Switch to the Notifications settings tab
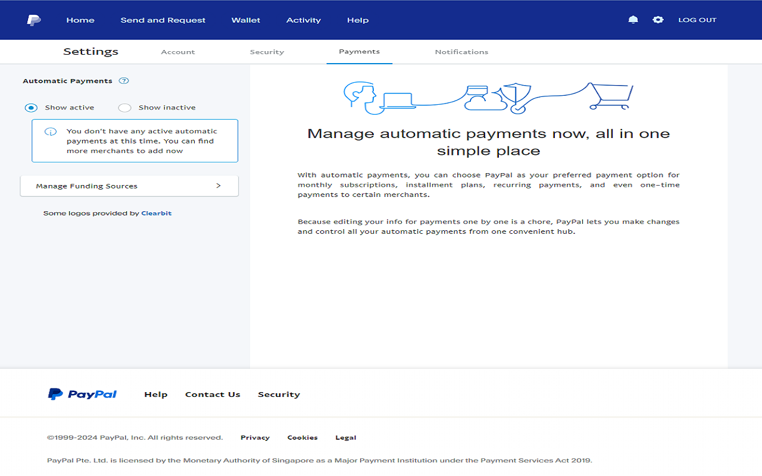This screenshot has width=762, height=476. 461,52
